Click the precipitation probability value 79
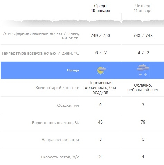This screenshot has width=164, height=165. [143, 122]
